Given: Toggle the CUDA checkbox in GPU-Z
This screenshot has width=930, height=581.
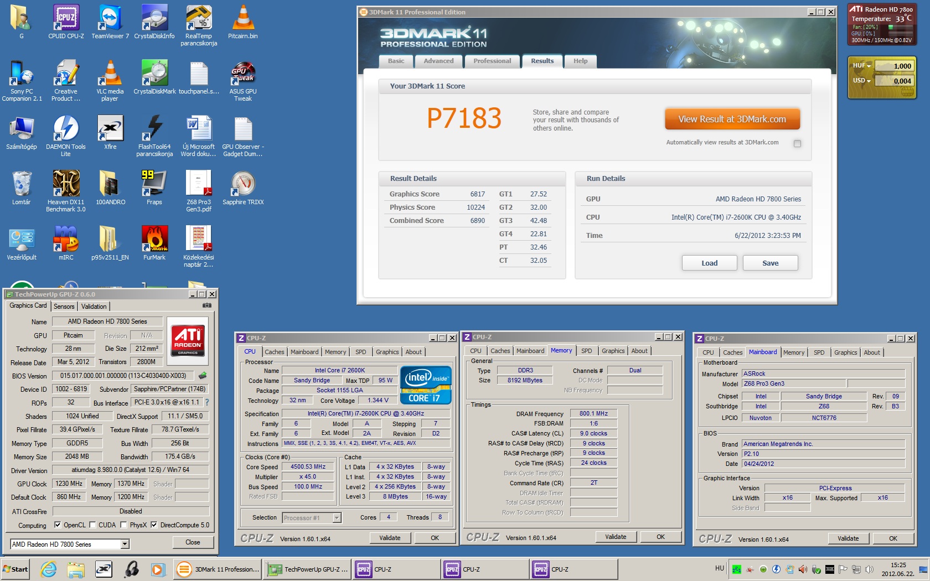Looking at the screenshot, I should [92, 525].
